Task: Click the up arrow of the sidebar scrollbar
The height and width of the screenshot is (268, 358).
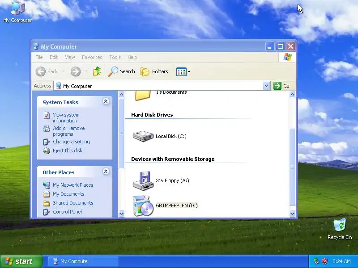Action: 121,94
